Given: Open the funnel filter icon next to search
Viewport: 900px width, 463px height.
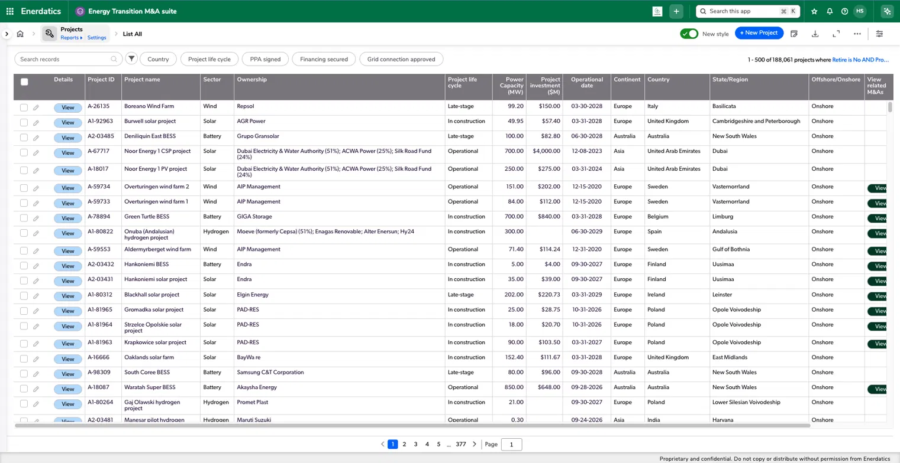Looking at the screenshot, I should 131,59.
